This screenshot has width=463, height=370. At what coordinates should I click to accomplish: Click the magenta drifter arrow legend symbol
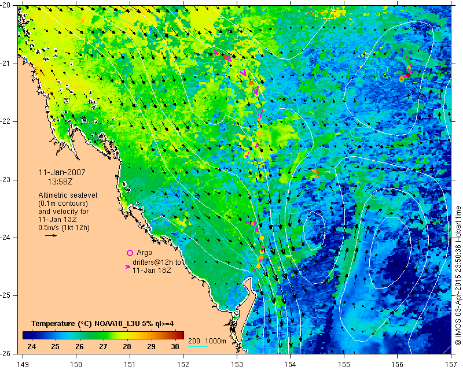point(128,267)
